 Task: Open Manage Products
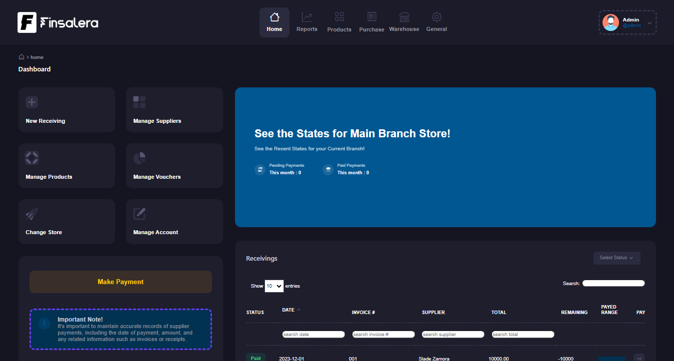(x=66, y=166)
